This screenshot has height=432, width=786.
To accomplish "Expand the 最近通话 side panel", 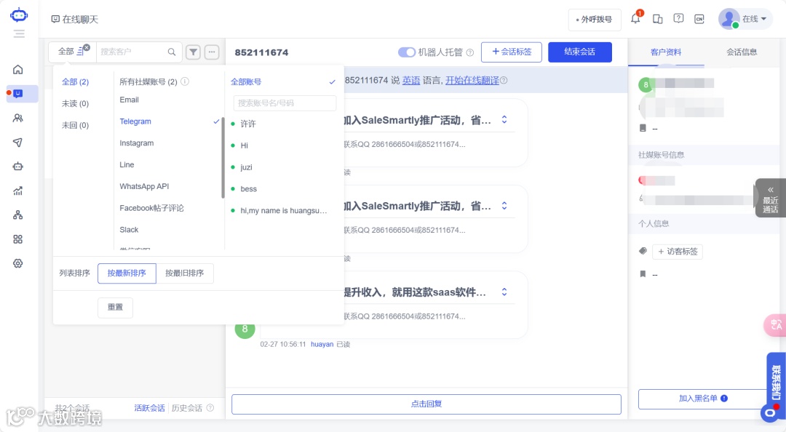I will pos(771,199).
